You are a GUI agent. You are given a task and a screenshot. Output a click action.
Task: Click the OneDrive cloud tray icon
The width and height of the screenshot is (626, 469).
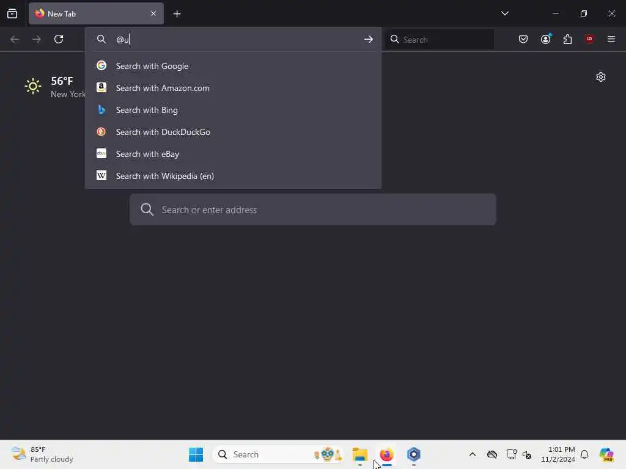coord(492,454)
